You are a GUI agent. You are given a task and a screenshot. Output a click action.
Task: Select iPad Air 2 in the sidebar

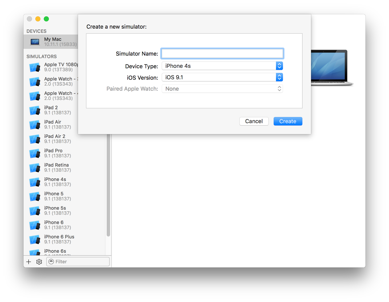pyautogui.click(x=55, y=139)
